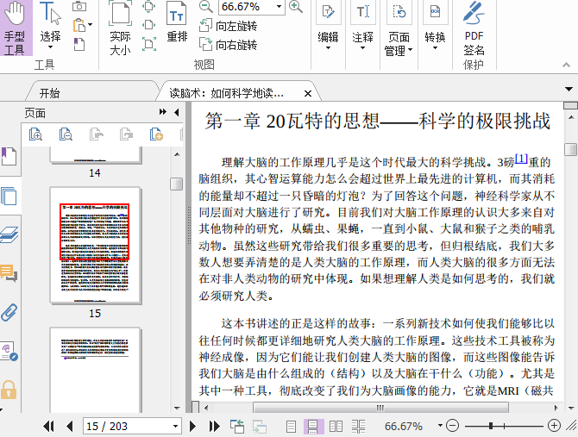Open the Edit (编辑) menu

(x=328, y=27)
